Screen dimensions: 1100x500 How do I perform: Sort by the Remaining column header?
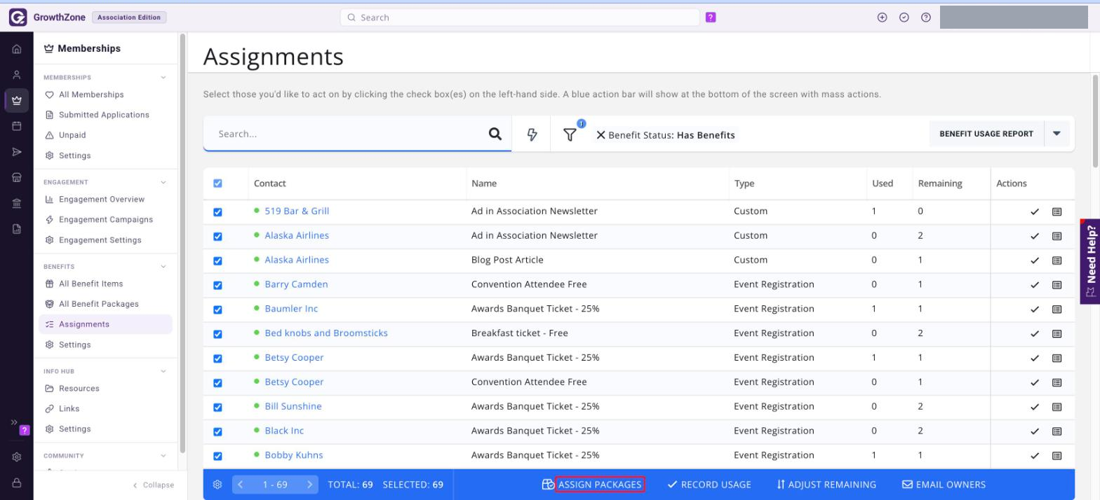(x=939, y=183)
